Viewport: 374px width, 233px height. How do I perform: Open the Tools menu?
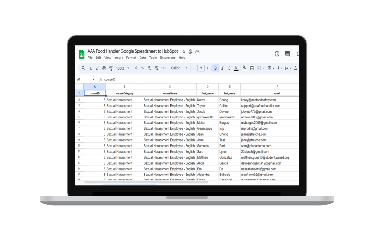coord(153,58)
